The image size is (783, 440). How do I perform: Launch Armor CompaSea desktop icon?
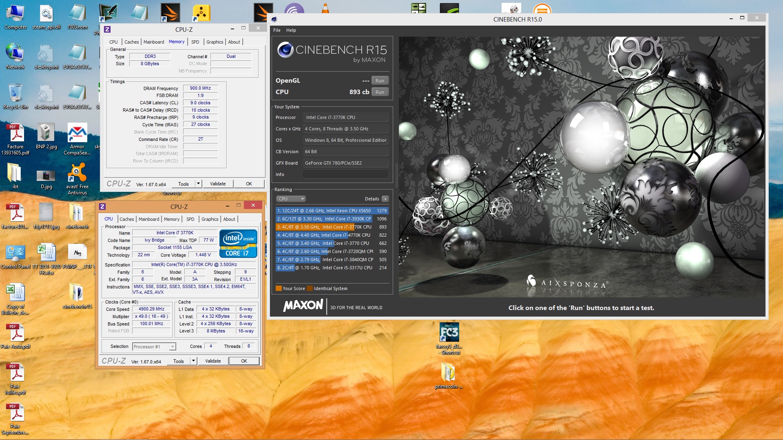77,139
